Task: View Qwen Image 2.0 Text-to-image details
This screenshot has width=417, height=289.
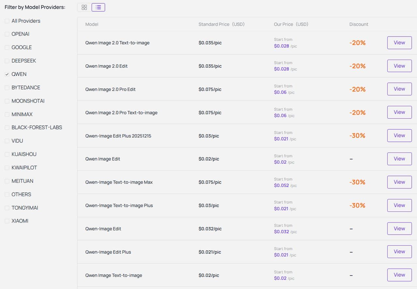Action: (x=399, y=43)
